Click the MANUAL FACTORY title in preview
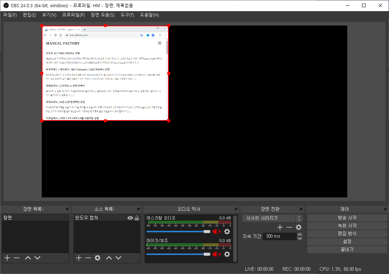 (x=63, y=44)
